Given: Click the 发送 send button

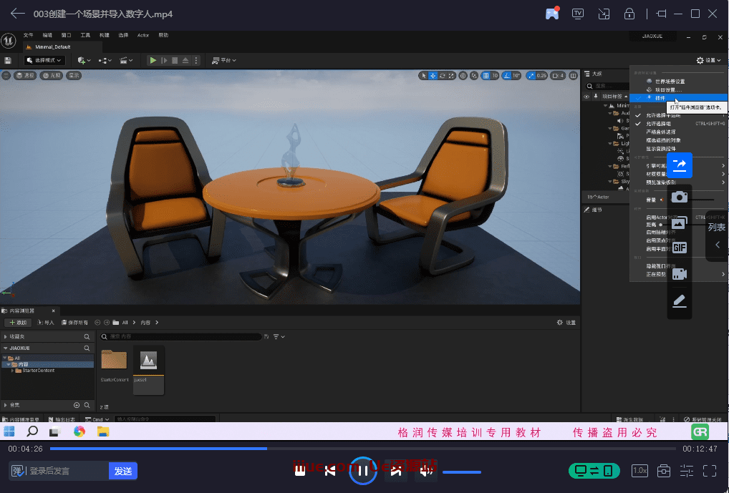Looking at the screenshot, I should tap(123, 471).
